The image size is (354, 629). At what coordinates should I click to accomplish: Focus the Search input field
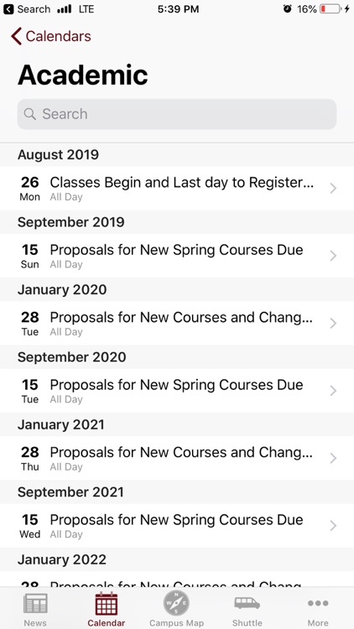click(177, 114)
